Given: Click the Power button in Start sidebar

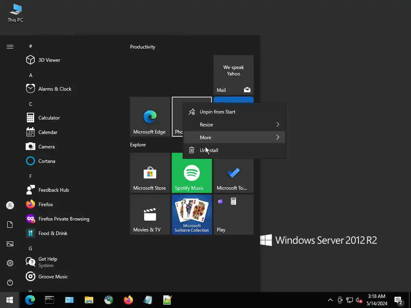Looking at the screenshot, I should (10, 282).
